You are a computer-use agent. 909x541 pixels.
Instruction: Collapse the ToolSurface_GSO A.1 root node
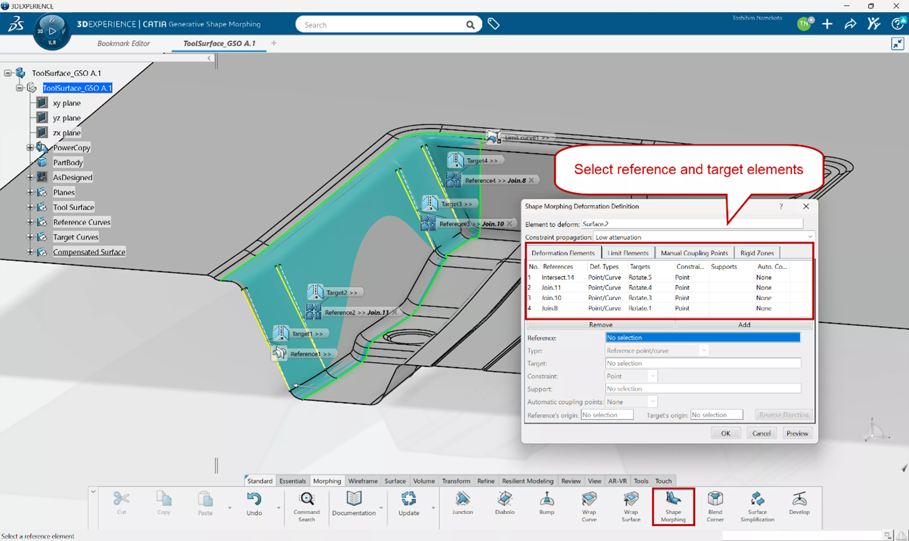click(x=8, y=73)
